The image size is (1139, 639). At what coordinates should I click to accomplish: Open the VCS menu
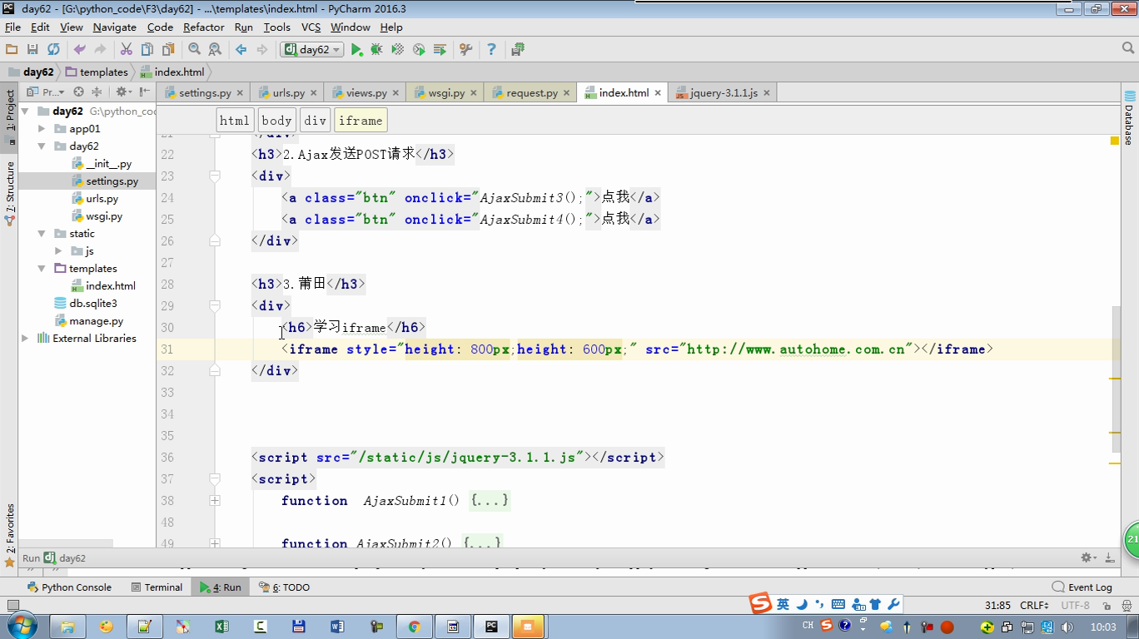pyautogui.click(x=311, y=27)
